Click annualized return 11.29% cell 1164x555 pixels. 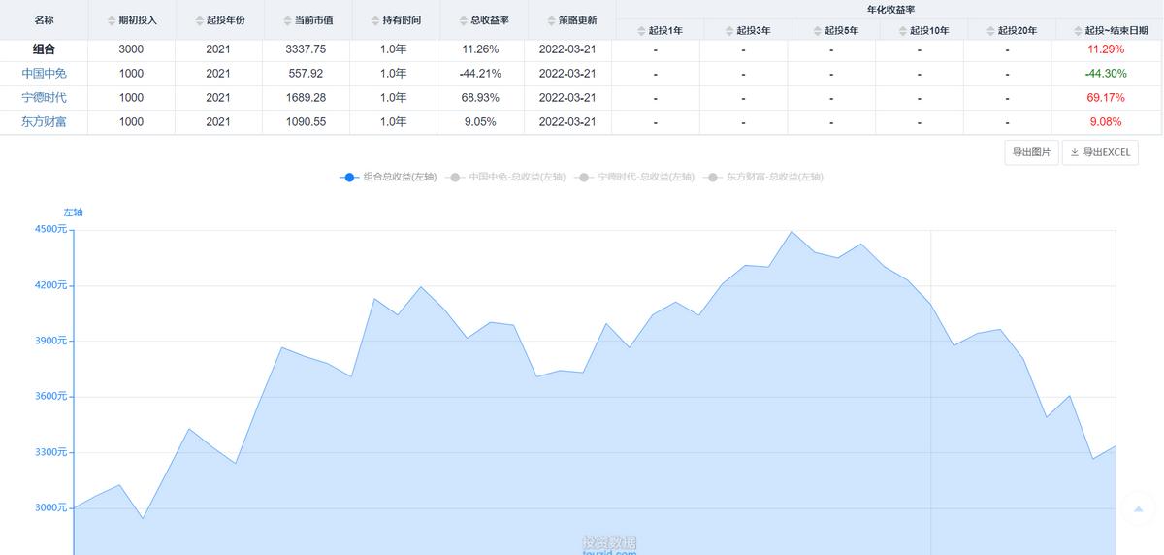point(1106,49)
